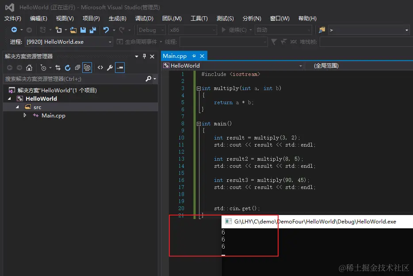413x276 pixels.
Task: Expand the Main.cpp tree node
Action: click(25, 115)
